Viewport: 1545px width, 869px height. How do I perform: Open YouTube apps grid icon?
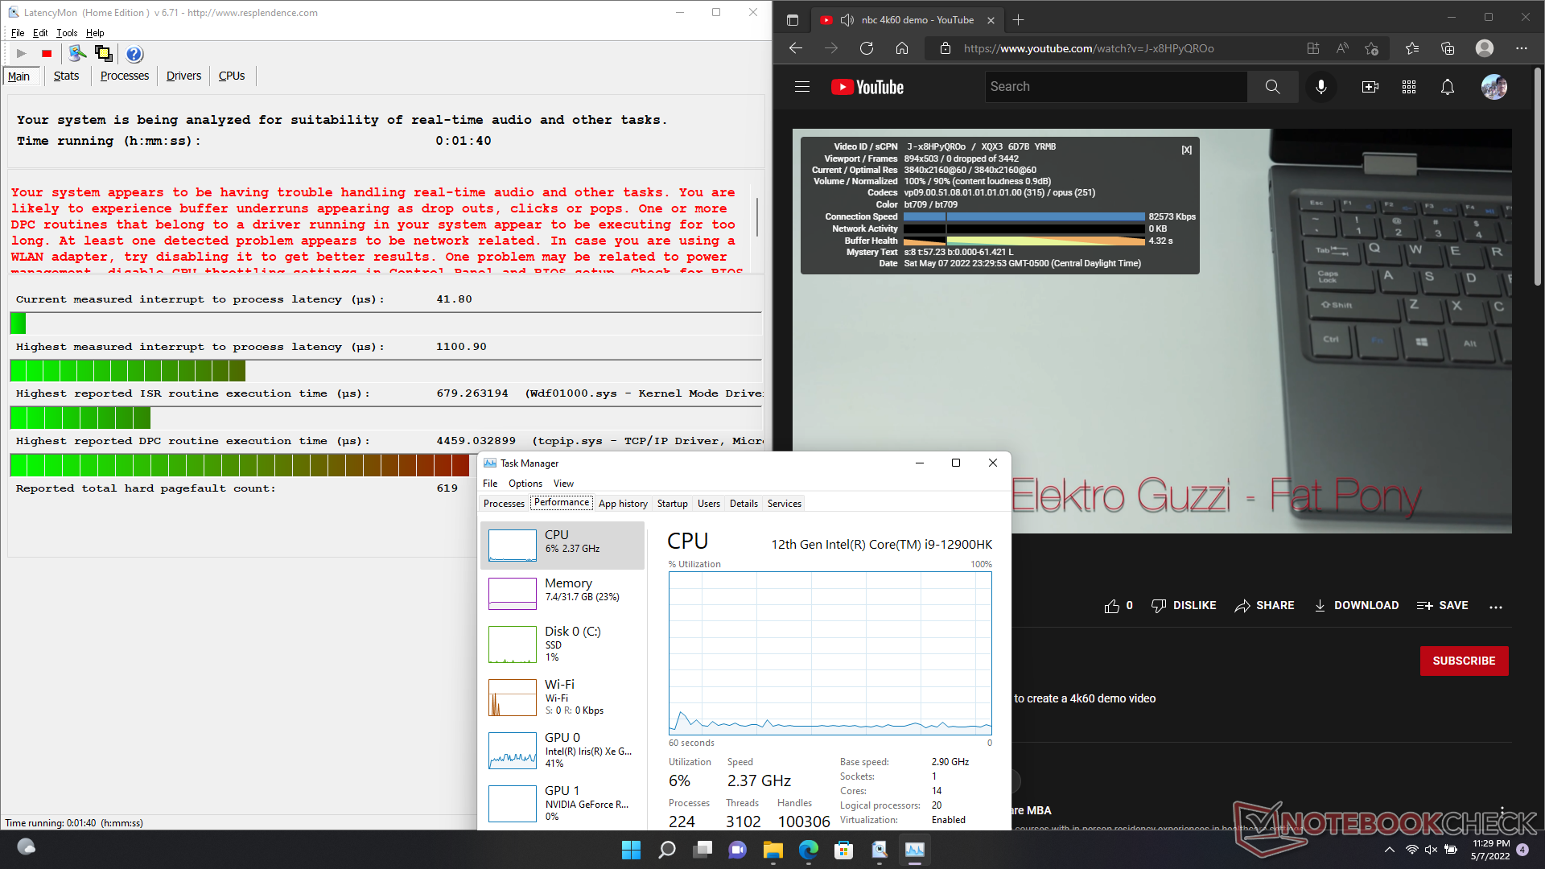coord(1408,87)
